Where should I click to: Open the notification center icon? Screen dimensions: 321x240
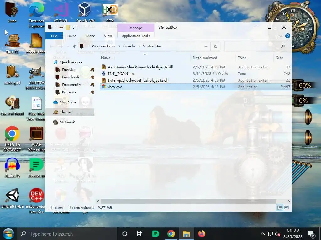point(311,234)
